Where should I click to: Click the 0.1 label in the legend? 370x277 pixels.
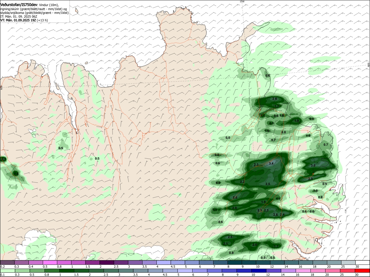tap(2, 275)
